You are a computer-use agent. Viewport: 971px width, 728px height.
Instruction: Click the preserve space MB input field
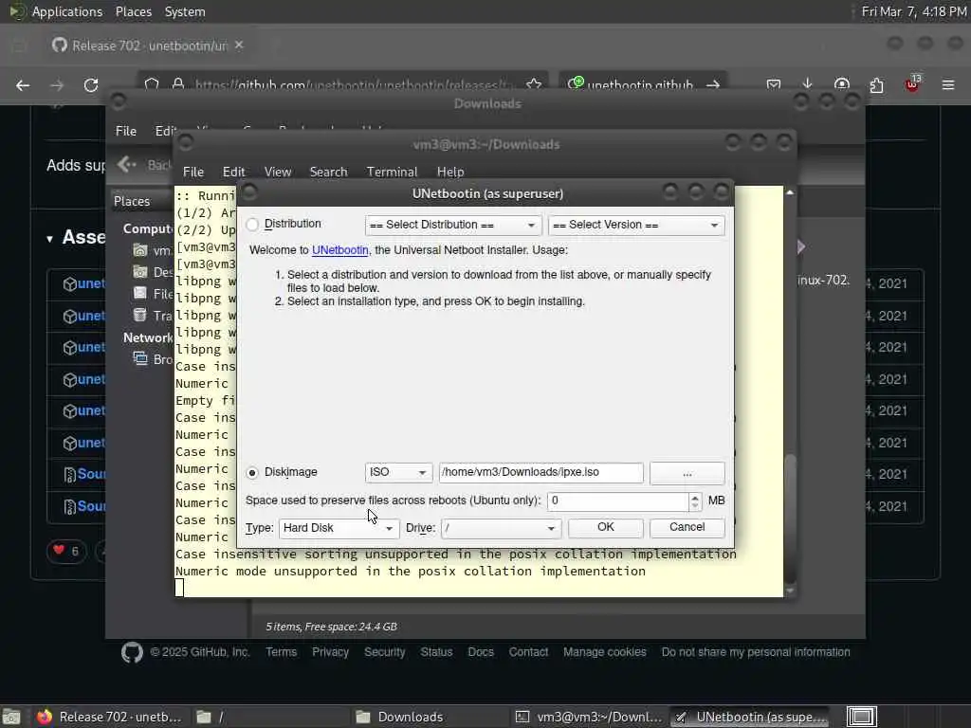(617, 500)
